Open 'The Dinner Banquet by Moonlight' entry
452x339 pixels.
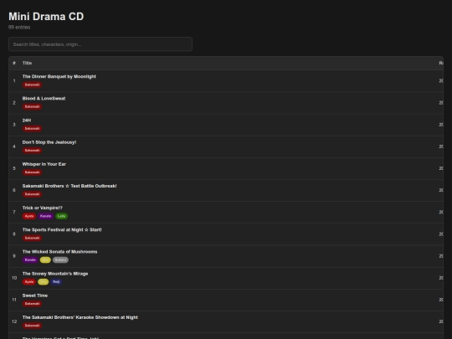pyautogui.click(x=59, y=76)
